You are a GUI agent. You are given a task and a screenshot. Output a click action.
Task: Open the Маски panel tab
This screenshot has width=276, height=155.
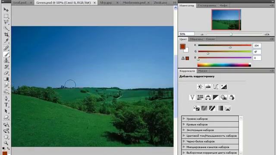pos(203,71)
